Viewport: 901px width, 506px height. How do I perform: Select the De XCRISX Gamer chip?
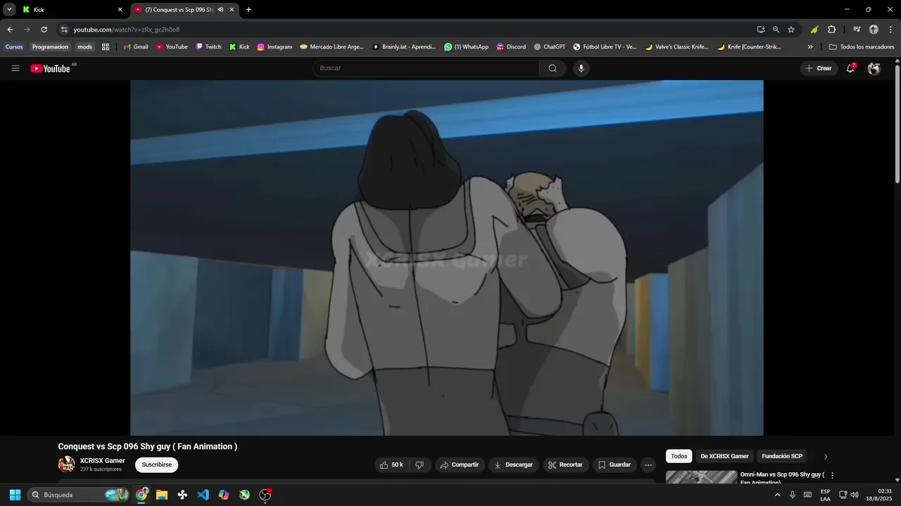[x=724, y=456]
